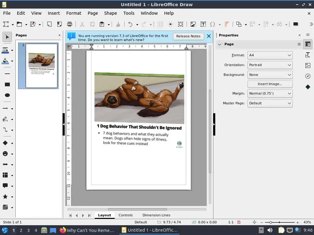Select the Symbol Shapes smiley tool
The image size is (314, 235).
tap(5, 154)
